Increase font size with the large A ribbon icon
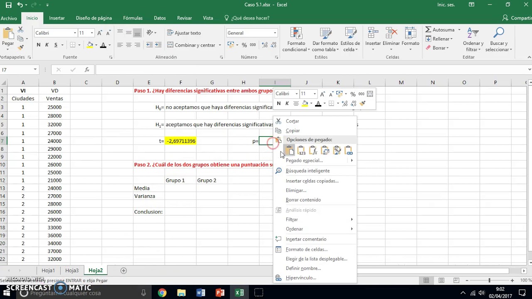532x299 pixels. [99, 33]
